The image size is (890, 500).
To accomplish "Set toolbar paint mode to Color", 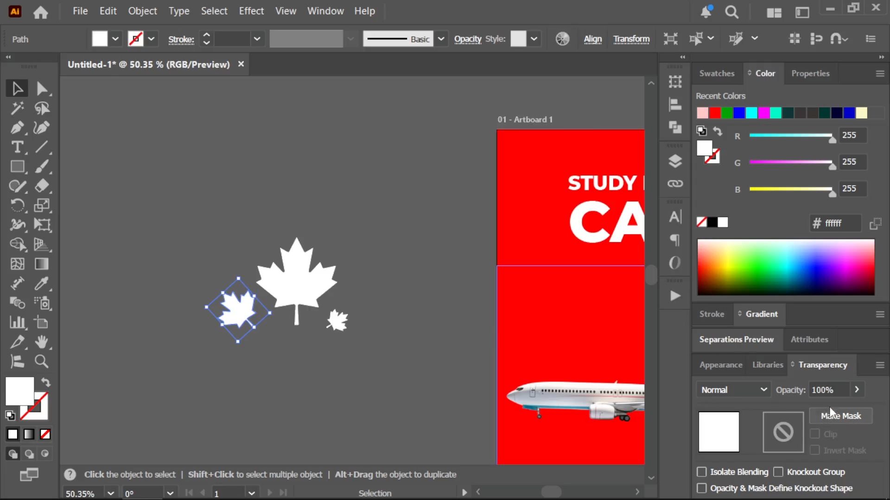I will (13, 434).
